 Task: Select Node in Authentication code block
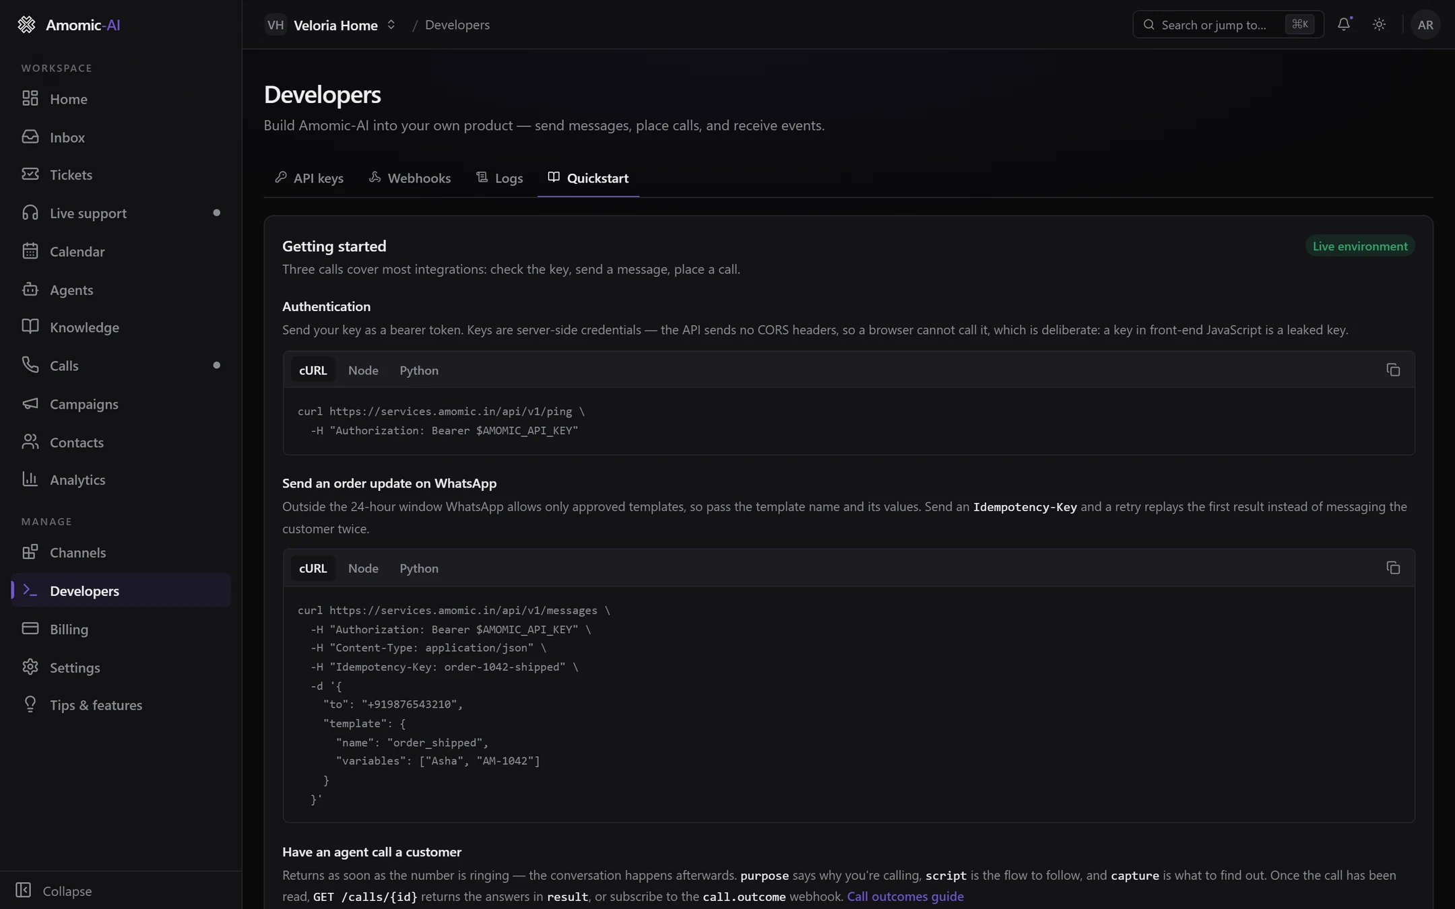tap(363, 370)
